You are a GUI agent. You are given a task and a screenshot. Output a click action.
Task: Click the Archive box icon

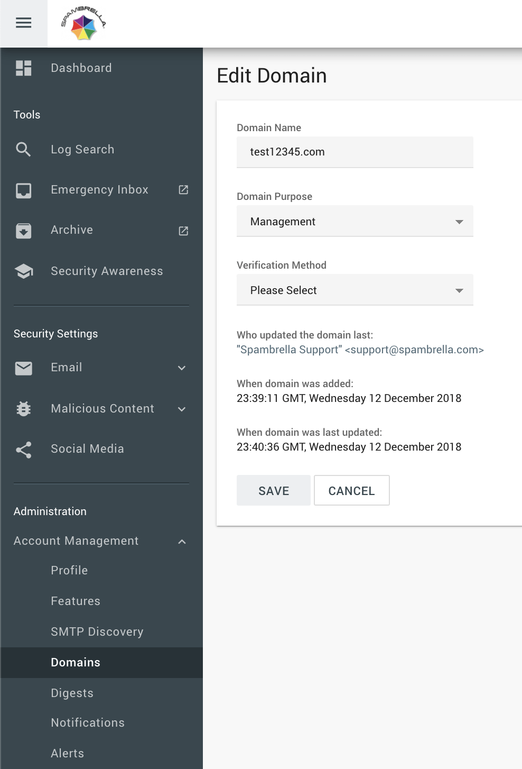coord(23,231)
